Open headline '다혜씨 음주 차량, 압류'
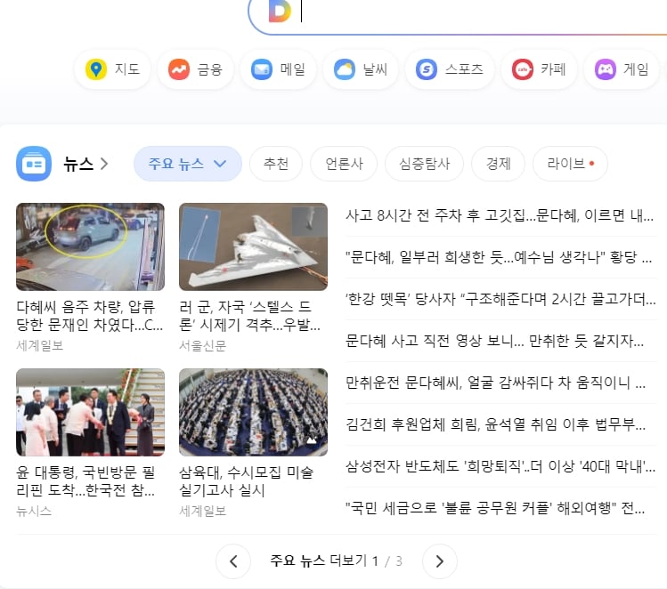This screenshot has height=589, width=667. (x=90, y=316)
